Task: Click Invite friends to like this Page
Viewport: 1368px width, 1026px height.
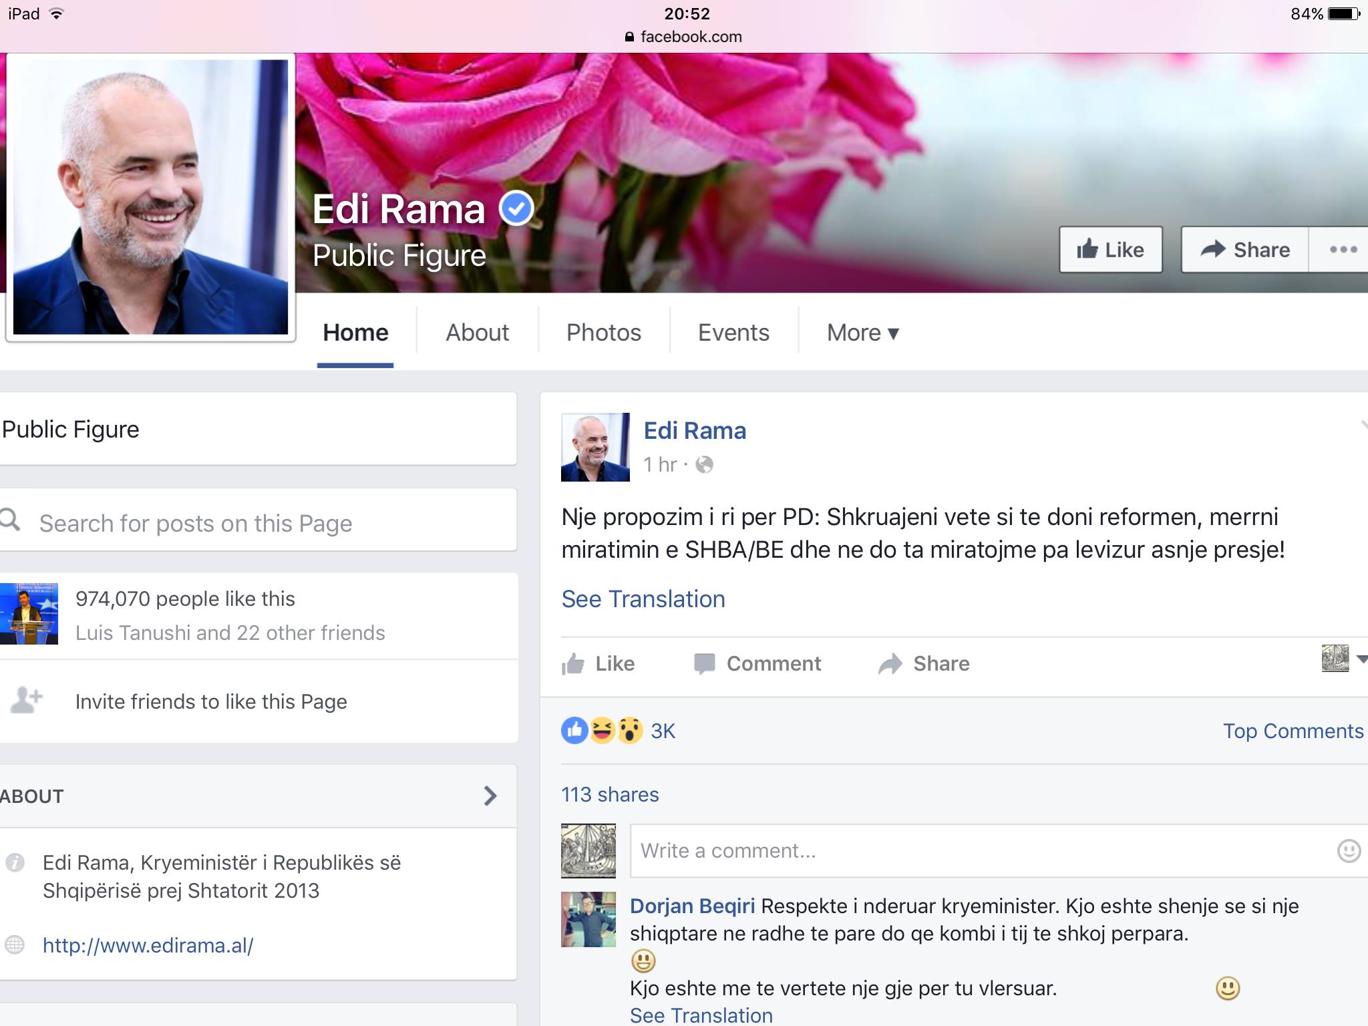Action: coord(211,701)
